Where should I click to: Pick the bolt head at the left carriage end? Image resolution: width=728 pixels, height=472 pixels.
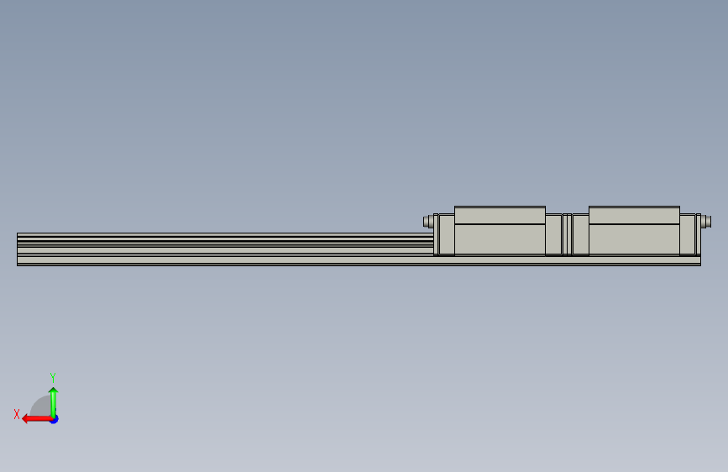(427, 222)
